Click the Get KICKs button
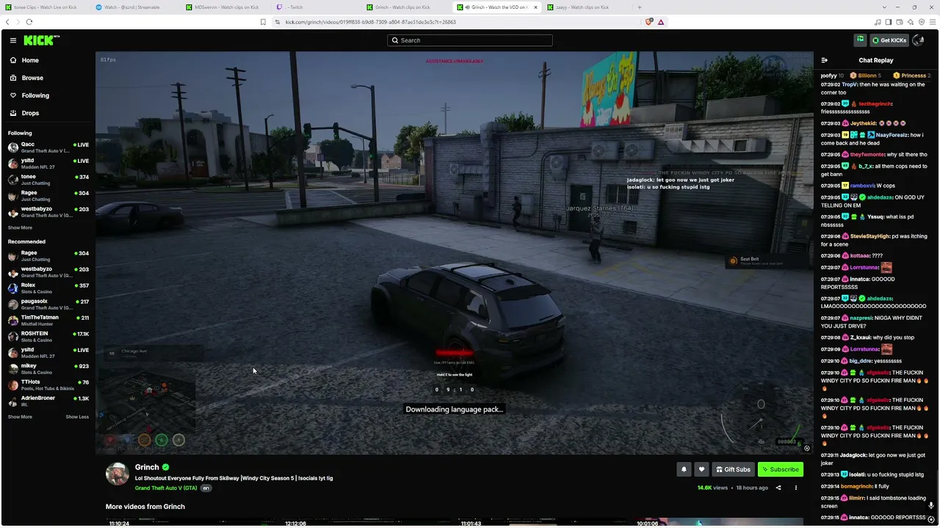Screen dimensions: 940x528 coord(889,40)
